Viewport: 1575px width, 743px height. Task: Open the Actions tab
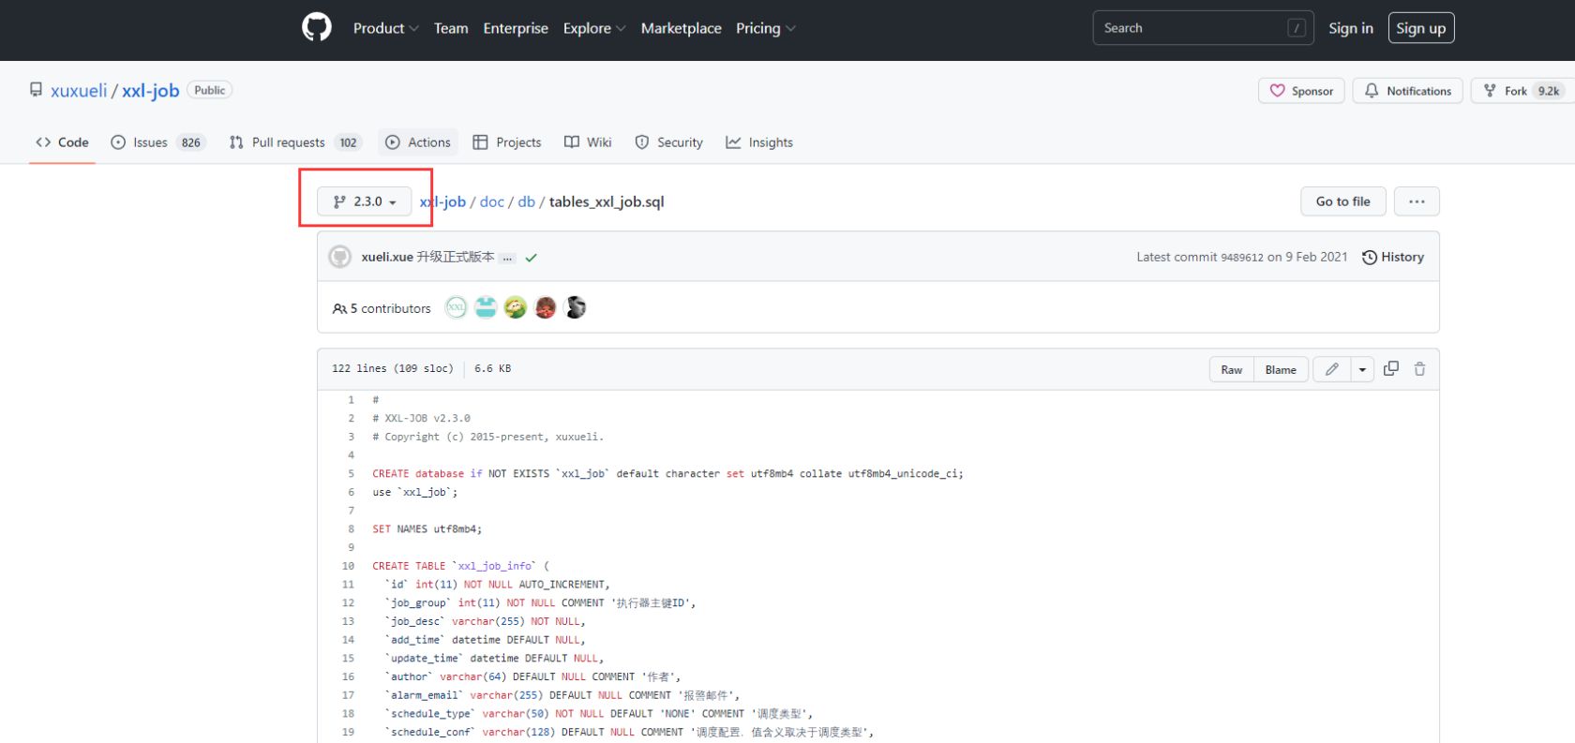418,142
